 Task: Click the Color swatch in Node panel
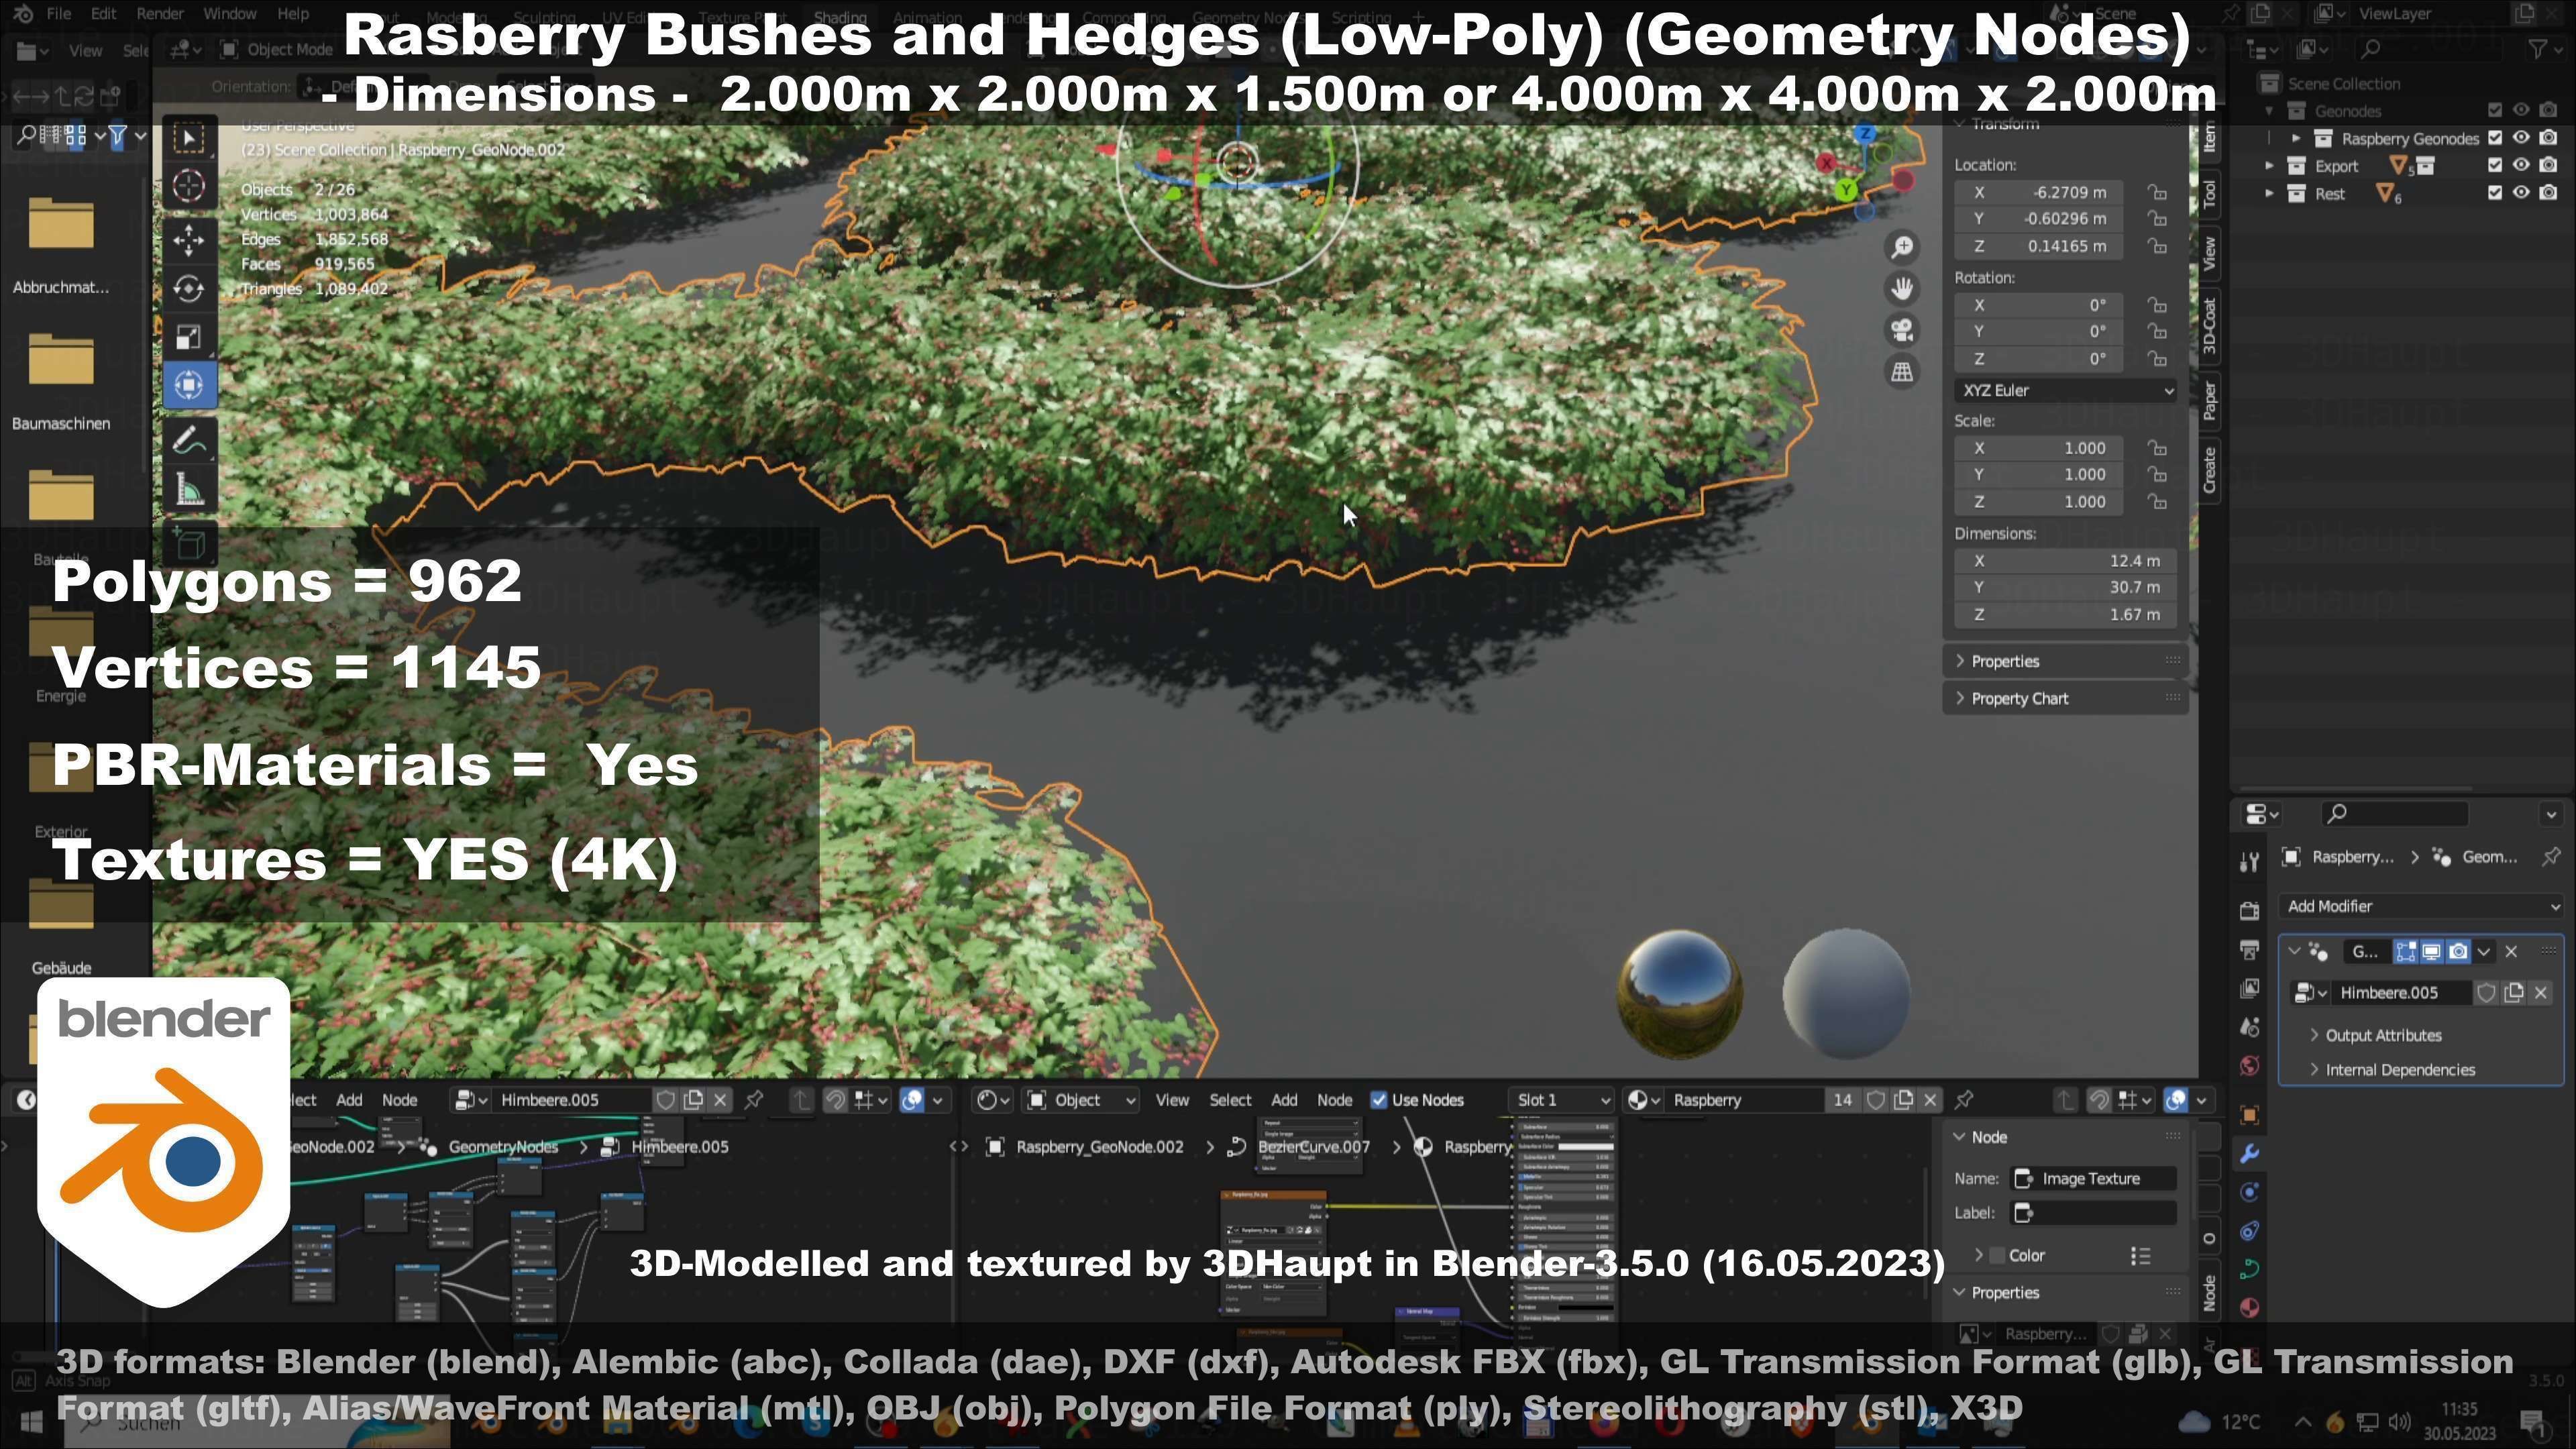click(1997, 1256)
